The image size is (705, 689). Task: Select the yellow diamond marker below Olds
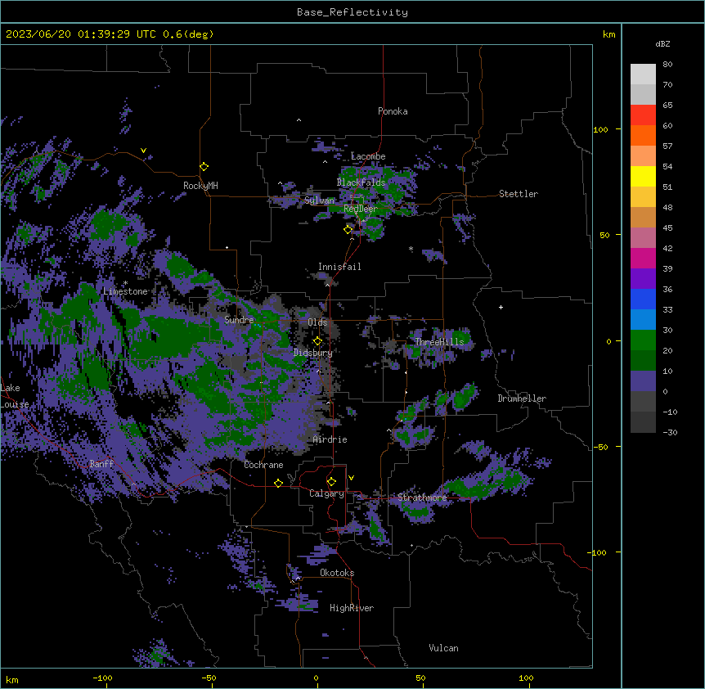click(317, 341)
